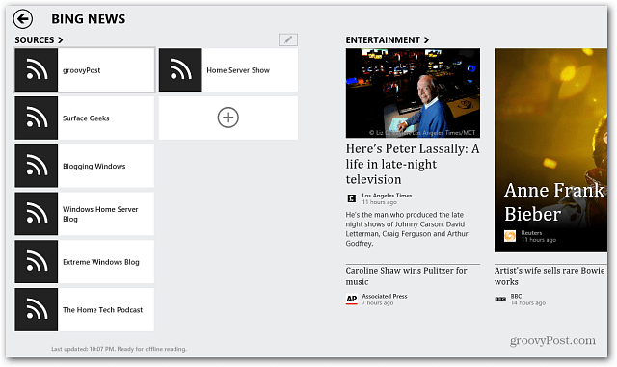
Task: Open The Home Tech Podcast tile
Action: [x=84, y=309]
